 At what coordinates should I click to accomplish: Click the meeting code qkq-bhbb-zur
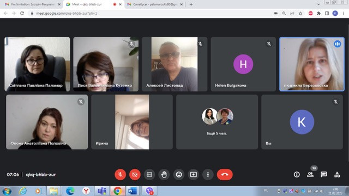click(41, 175)
